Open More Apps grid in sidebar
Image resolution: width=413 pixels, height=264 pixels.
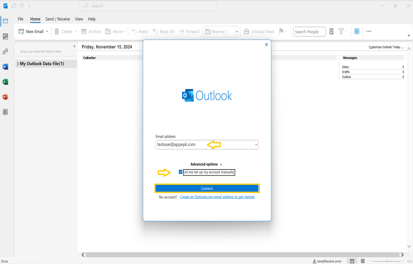point(6,112)
